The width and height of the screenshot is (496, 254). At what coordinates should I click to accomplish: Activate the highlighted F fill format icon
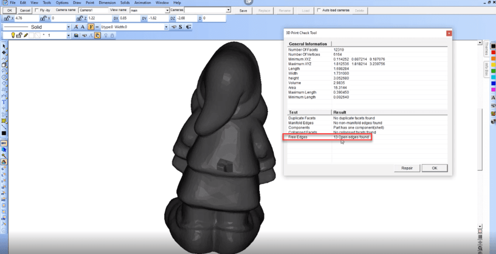pyautogui.click(x=91, y=27)
